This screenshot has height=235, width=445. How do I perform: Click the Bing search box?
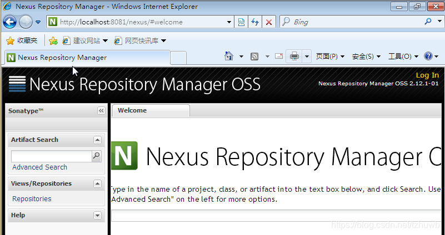352,22
